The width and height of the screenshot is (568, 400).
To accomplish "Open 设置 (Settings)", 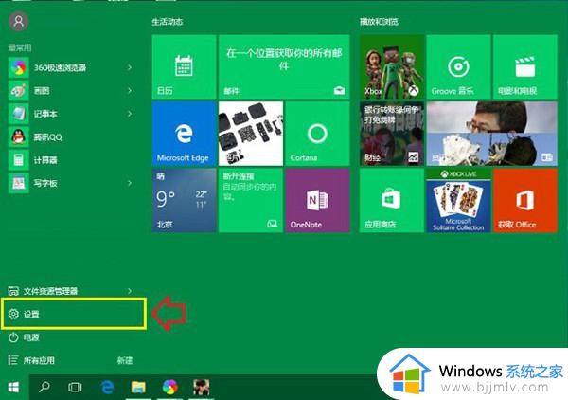I will [74, 314].
